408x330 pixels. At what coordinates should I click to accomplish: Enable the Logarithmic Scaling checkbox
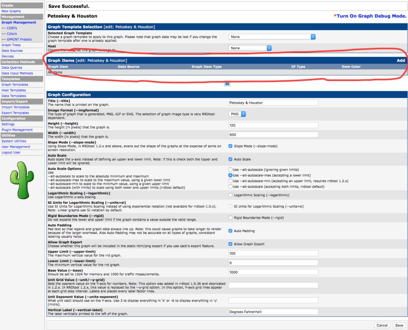pyautogui.click(x=230, y=195)
